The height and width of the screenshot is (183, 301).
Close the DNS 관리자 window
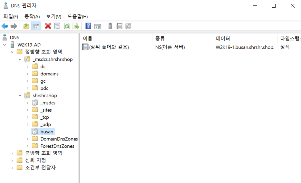click(292, 6)
